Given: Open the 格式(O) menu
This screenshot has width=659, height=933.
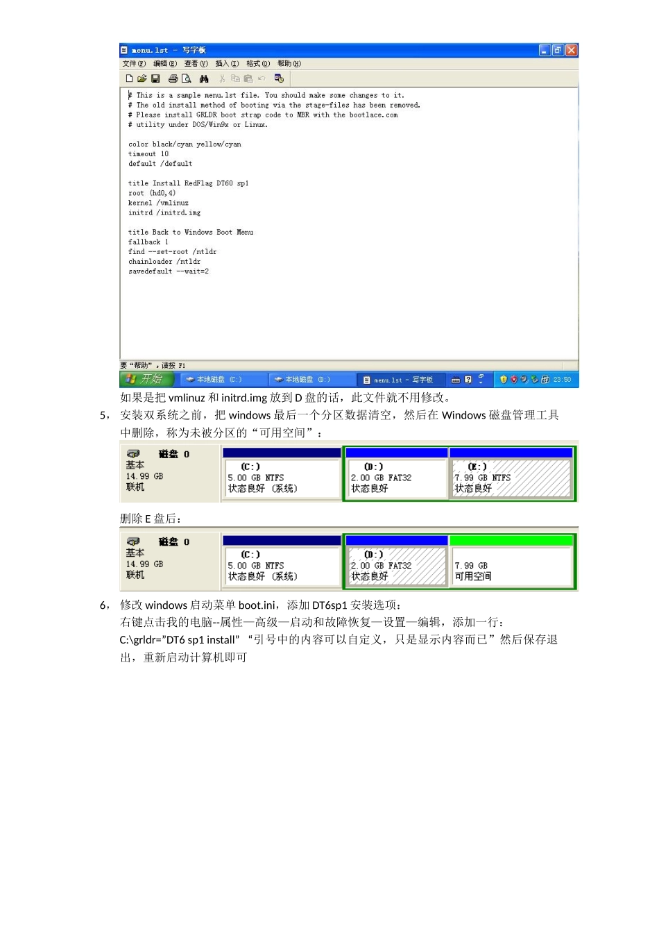Looking at the screenshot, I should 258,64.
